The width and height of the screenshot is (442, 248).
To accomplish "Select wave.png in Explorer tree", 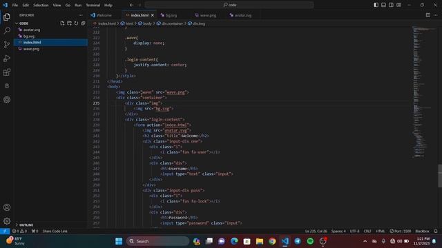I will tap(50, 49).
